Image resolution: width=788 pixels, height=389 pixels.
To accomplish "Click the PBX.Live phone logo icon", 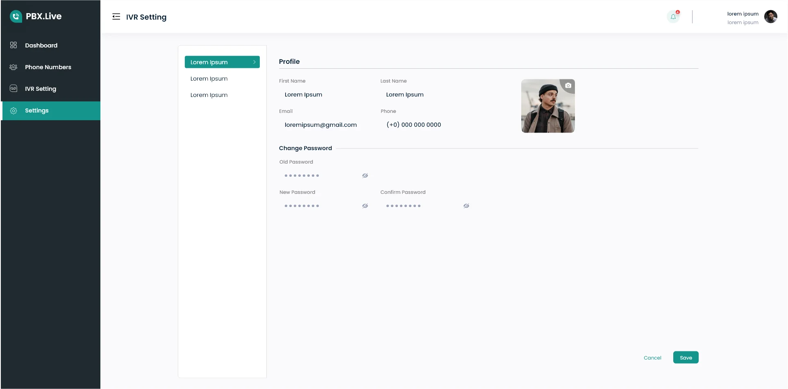I will pos(16,16).
